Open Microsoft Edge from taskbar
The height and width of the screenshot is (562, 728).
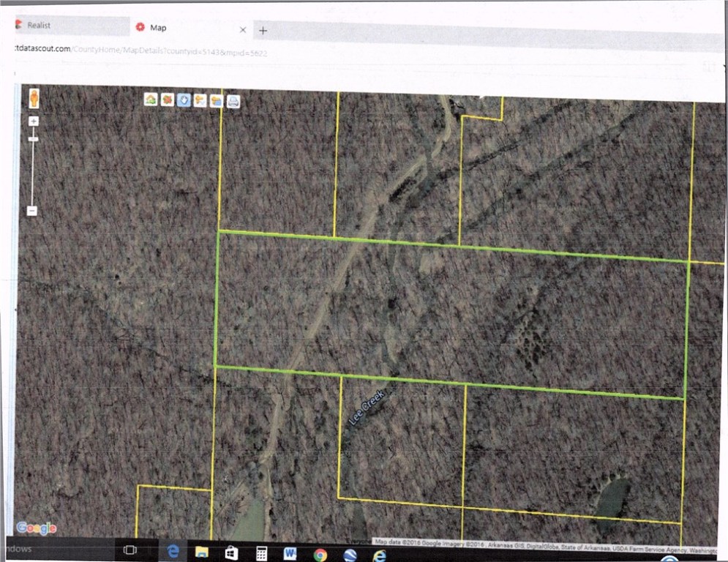173,551
